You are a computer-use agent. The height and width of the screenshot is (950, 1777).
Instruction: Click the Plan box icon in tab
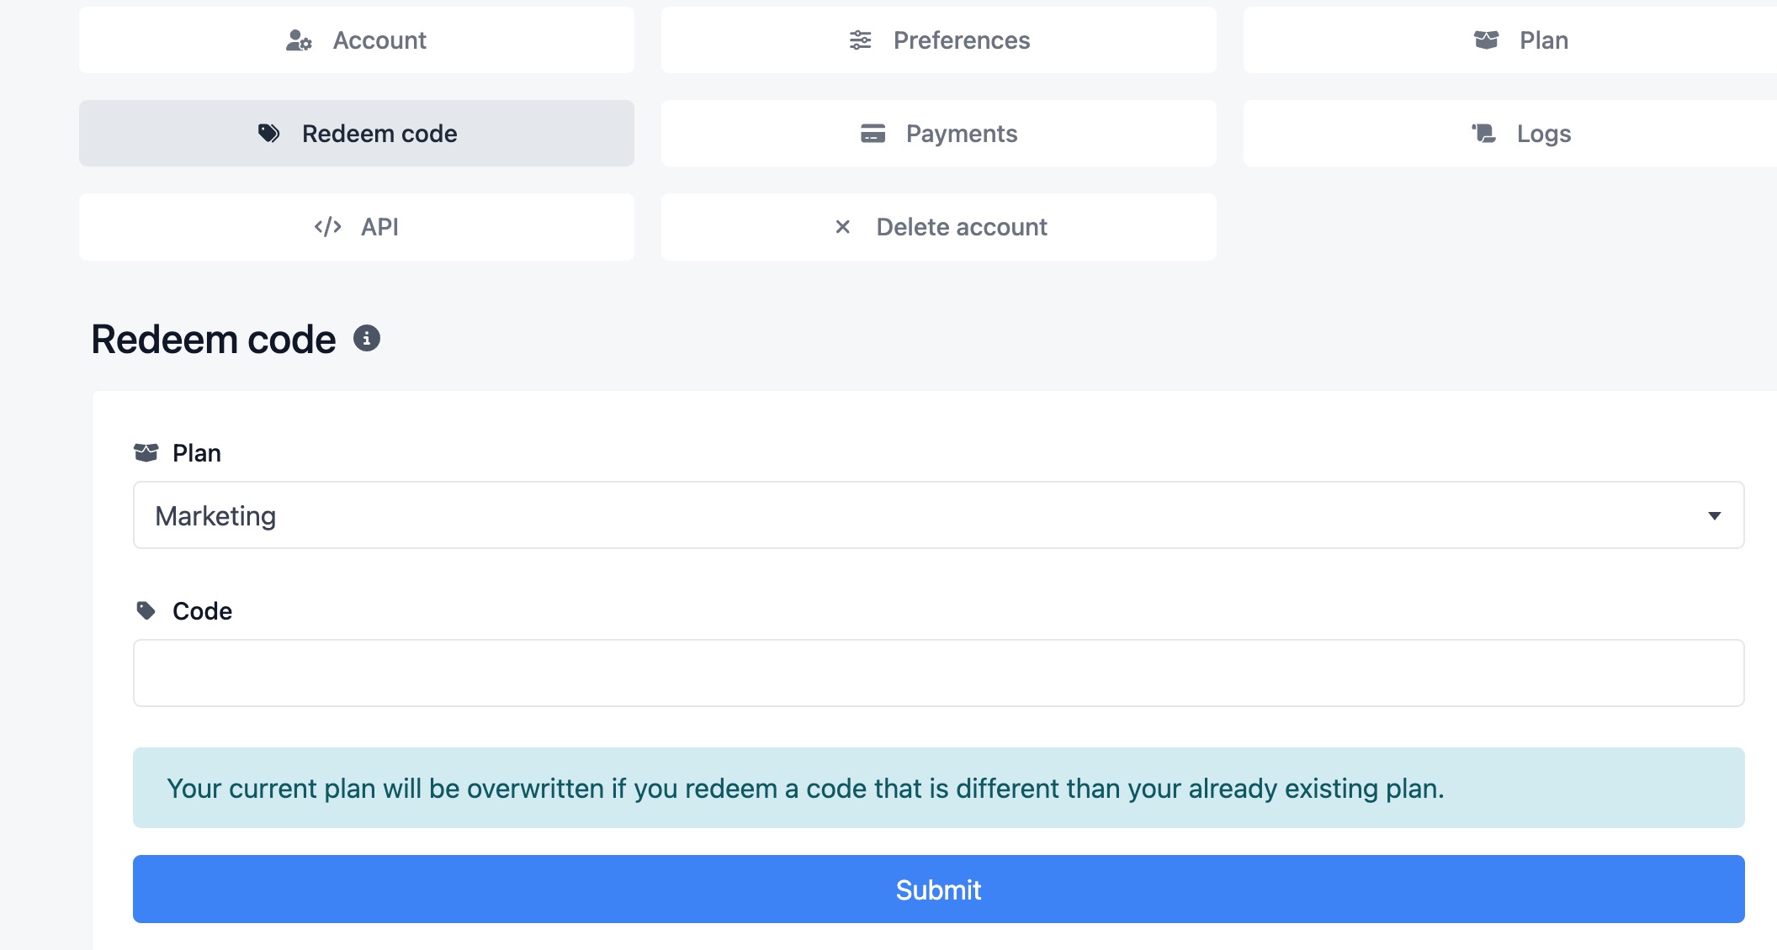[1486, 40]
